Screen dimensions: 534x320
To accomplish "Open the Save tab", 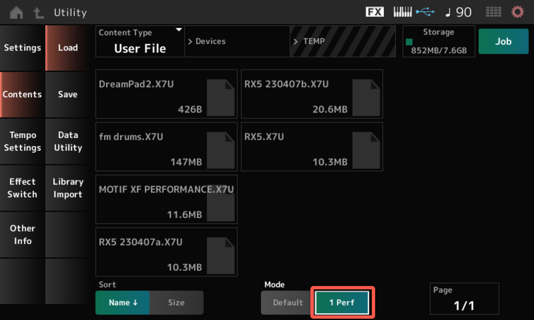I will coord(68,95).
